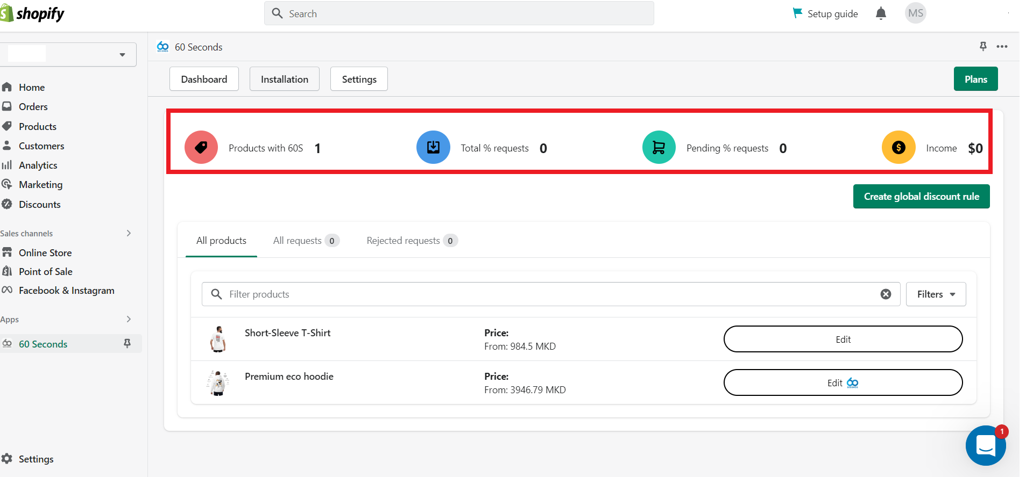Focus the top Search field
The image size is (1033, 477).
[459, 13]
